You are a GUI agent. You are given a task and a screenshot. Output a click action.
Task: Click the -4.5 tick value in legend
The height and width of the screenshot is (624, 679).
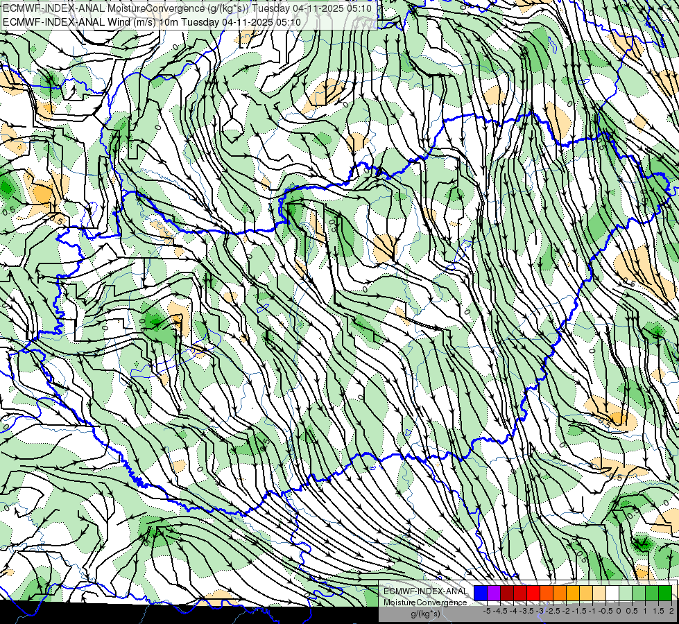500,611
